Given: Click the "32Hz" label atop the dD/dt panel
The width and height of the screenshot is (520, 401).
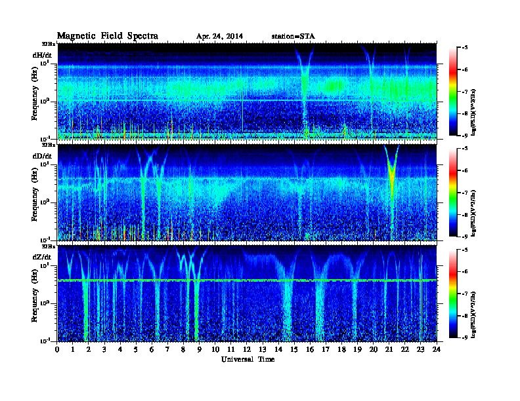Looking at the screenshot, I should point(49,145).
